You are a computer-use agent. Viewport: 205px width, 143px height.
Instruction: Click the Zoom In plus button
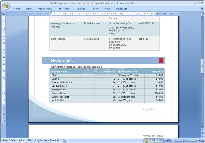(x=198, y=140)
